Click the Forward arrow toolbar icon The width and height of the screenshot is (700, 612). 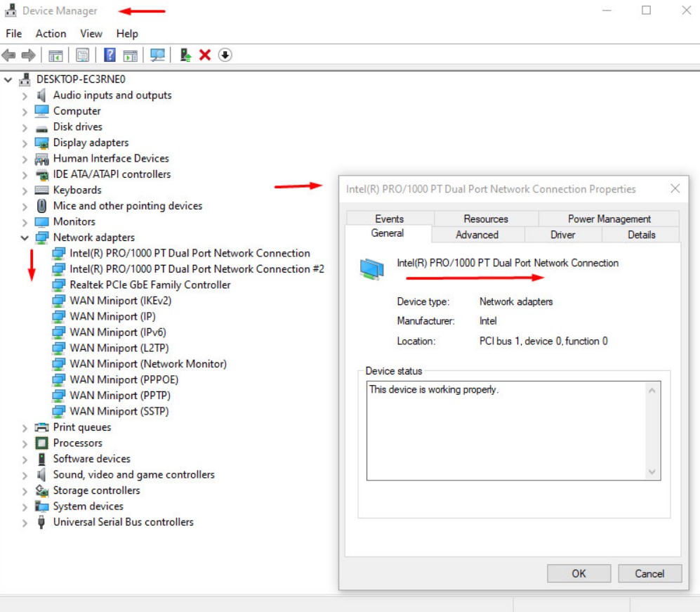(29, 56)
